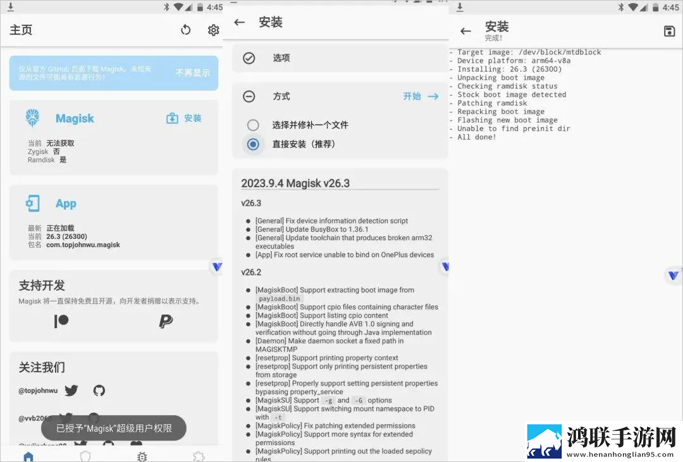This screenshot has height=462, width=683.
Task: Go to the home tab in the bottom bar
Action: tap(28, 456)
